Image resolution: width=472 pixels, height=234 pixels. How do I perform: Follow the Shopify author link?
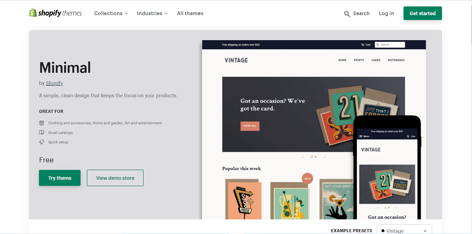coord(54,83)
